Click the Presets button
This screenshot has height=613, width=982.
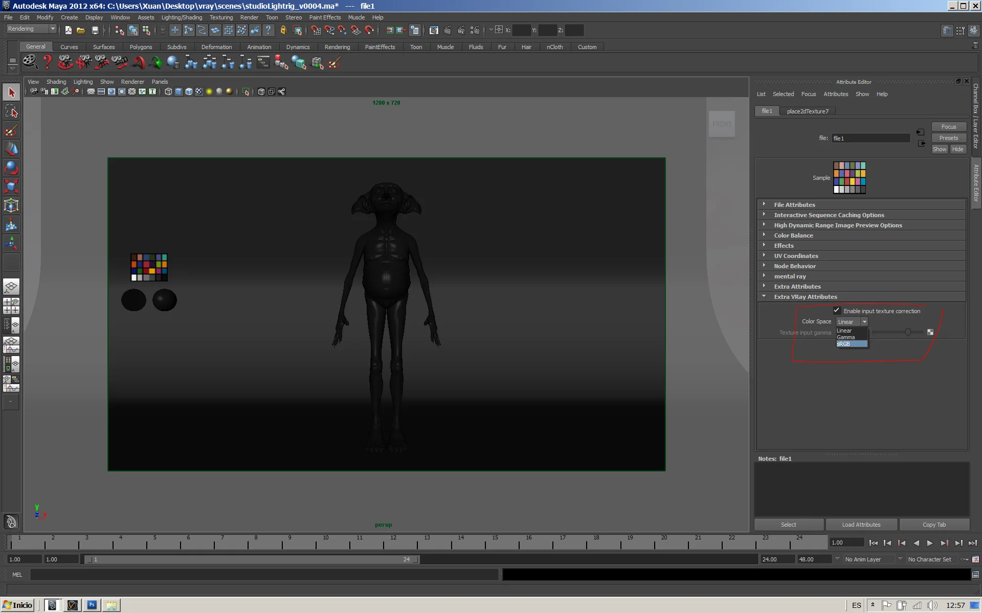pyautogui.click(x=948, y=138)
